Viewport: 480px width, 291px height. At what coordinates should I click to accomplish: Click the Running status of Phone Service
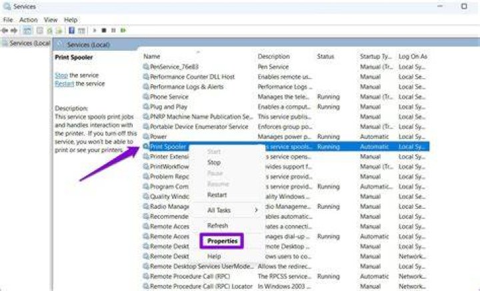(x=328, y=97)
